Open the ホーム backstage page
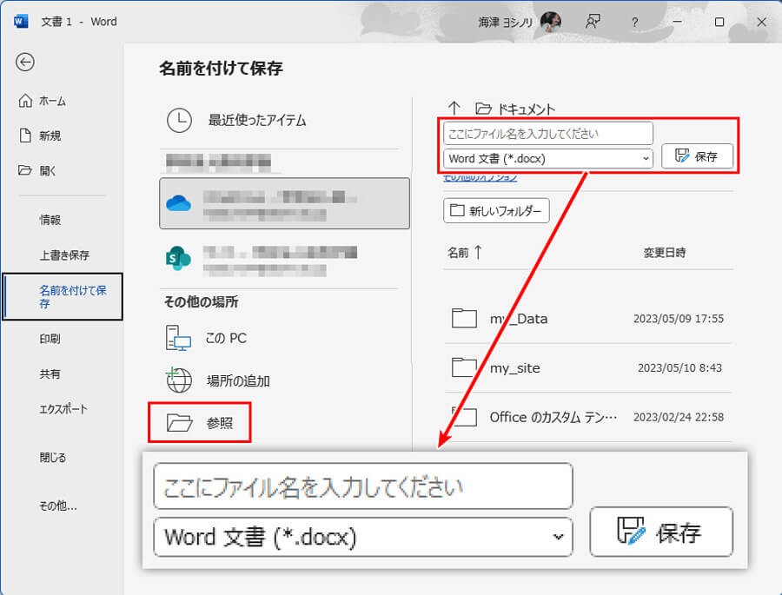The height and width of the screenshot is (595, 782). (x=43, y=101)
